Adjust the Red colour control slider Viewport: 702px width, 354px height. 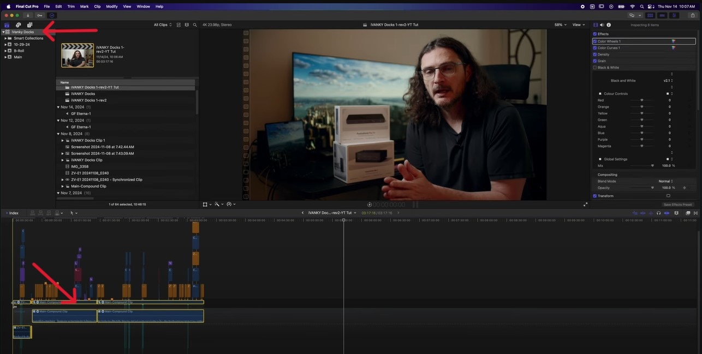pyautogui.click(x=642, y=100)
